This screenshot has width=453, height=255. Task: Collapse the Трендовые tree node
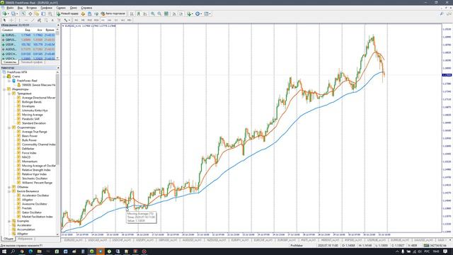(9, 93)
